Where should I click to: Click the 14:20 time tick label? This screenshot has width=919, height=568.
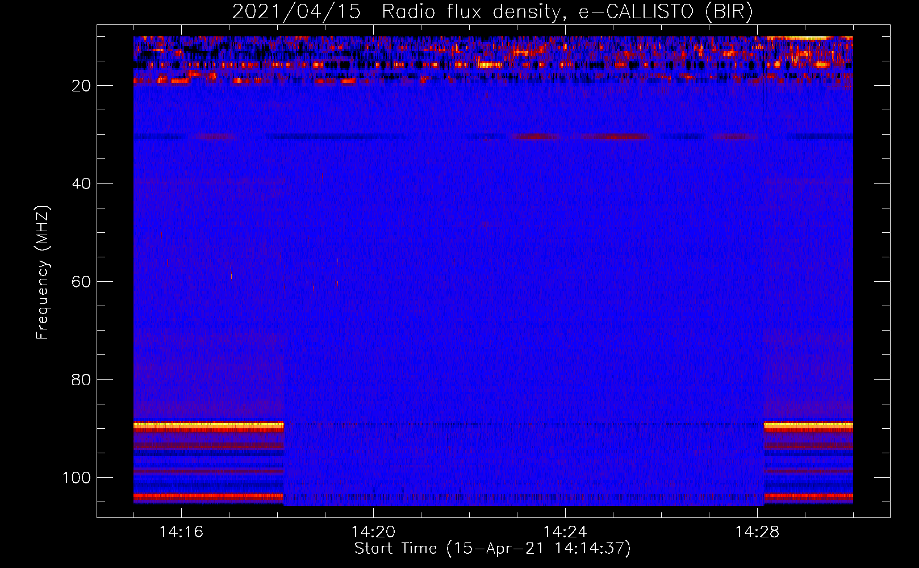point(373,532)
